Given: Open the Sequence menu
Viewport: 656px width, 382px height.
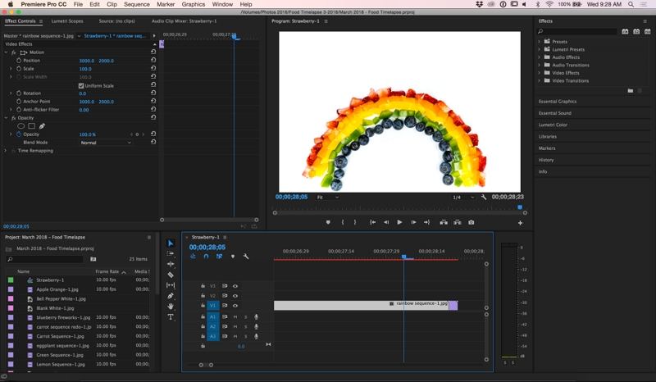Looking at the screenshot, I should (137, 4).
